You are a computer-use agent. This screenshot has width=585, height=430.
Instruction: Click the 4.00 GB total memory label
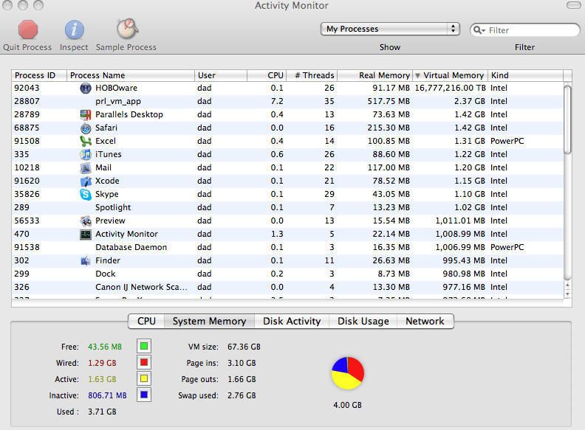pos(347,405)
